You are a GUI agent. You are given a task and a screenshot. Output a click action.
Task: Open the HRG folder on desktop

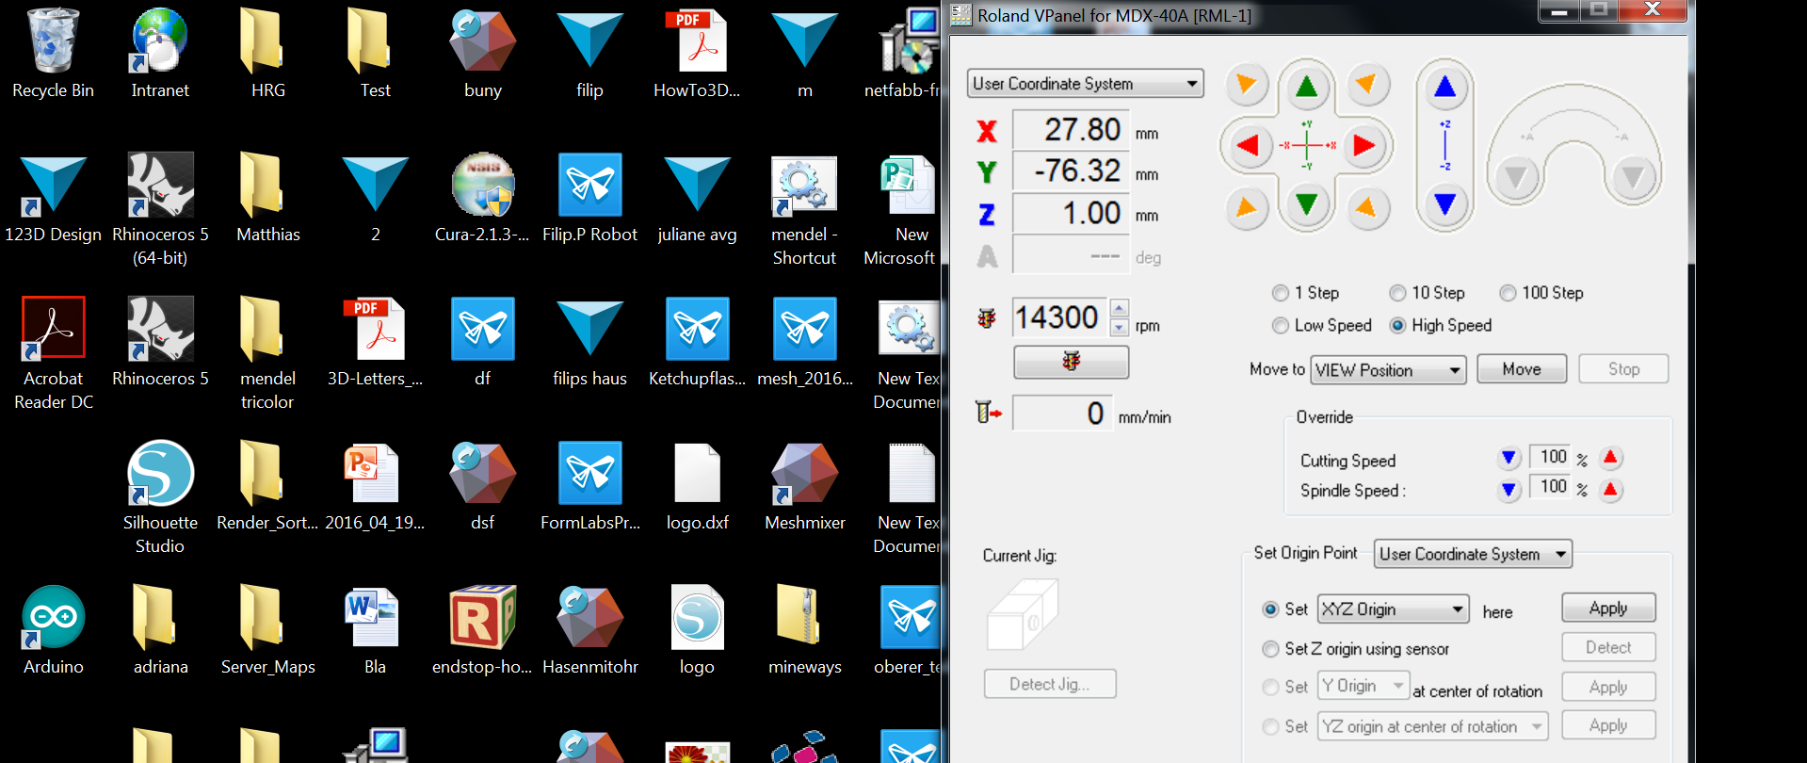267,54
